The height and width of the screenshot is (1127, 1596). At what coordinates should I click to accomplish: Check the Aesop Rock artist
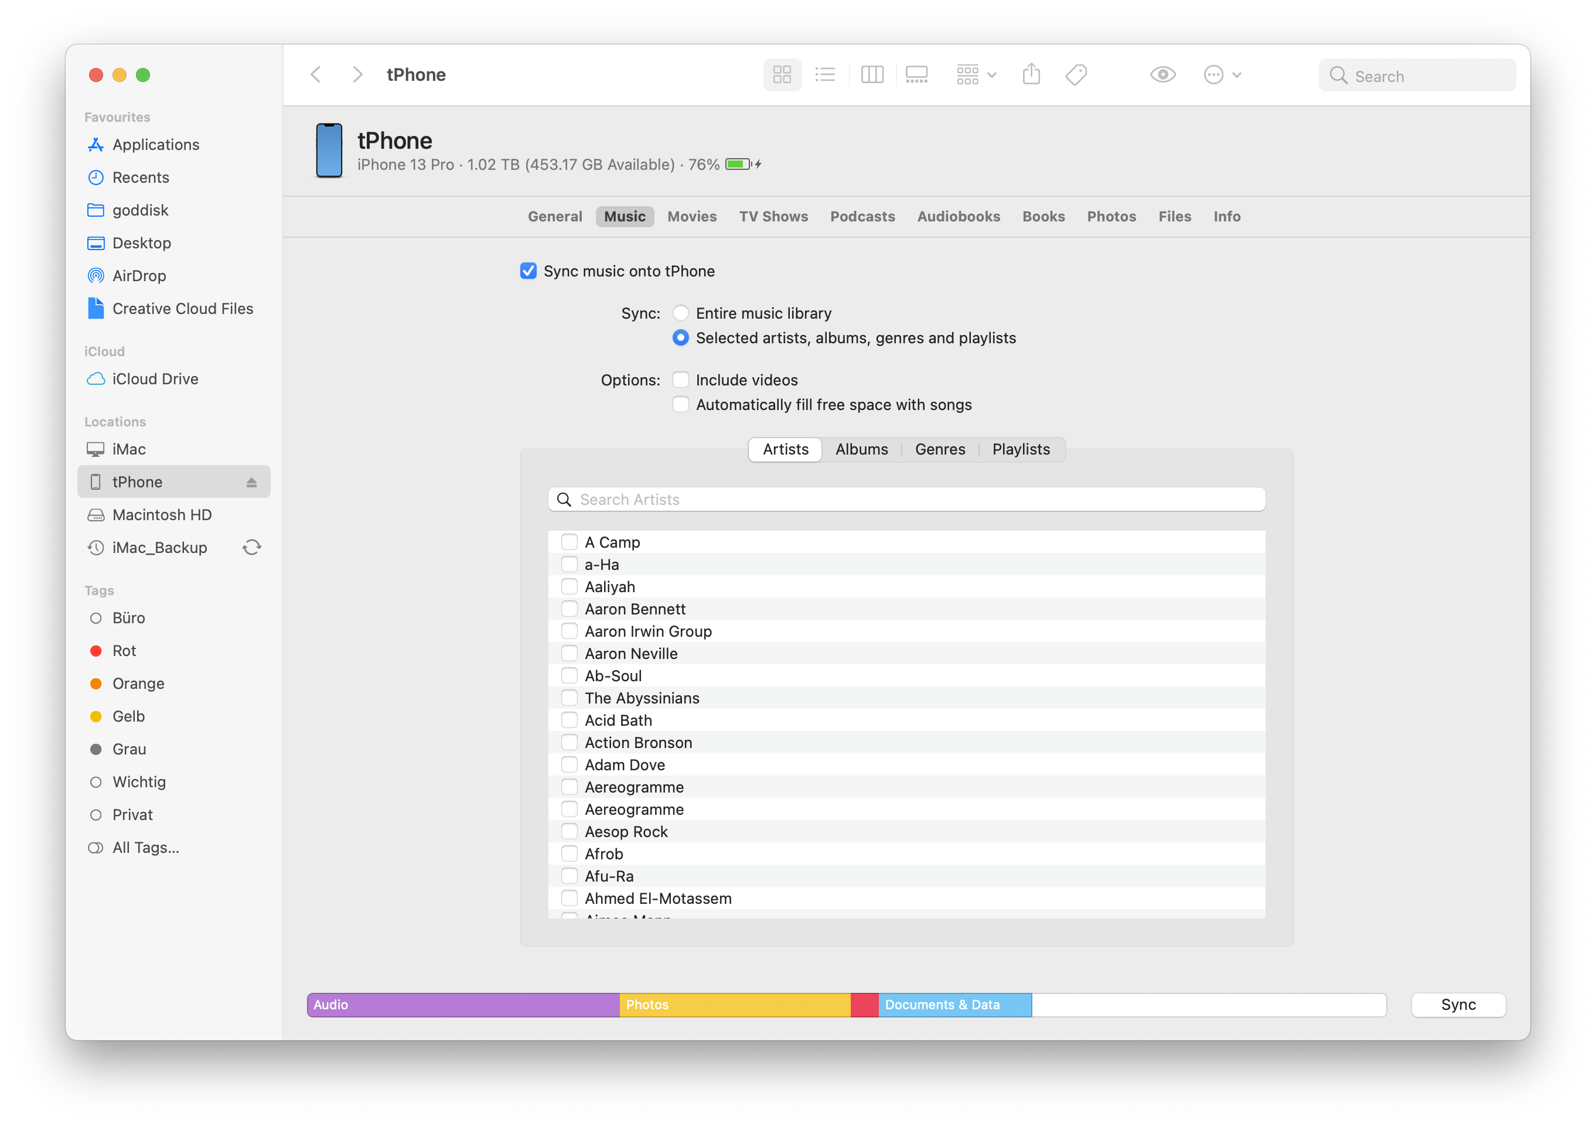(569, 832)
